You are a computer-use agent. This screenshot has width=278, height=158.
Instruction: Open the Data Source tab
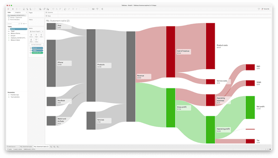click(12, 147)
